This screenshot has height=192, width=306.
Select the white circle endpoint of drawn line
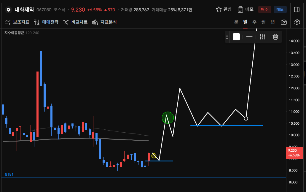tap(246, 119)
